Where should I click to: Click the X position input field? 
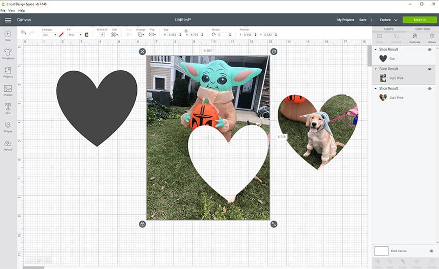tap(248, 35)
